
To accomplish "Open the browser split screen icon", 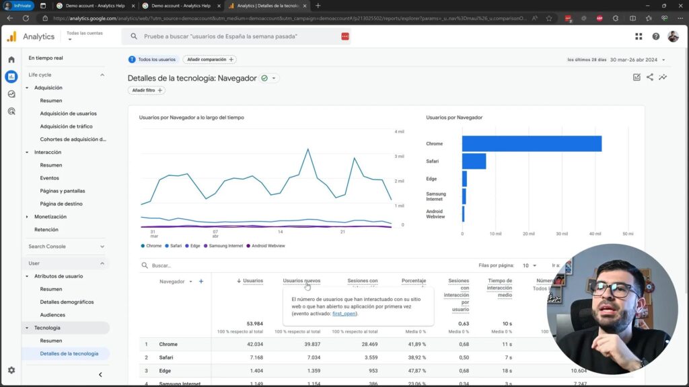I will coord(632,18).
